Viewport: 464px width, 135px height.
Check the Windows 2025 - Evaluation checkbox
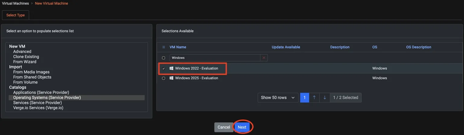164,78
